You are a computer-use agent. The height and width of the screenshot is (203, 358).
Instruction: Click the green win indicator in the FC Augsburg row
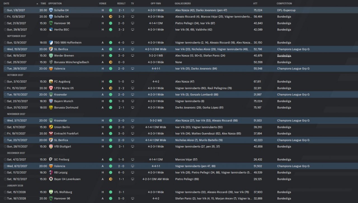[x=111, y=82]
